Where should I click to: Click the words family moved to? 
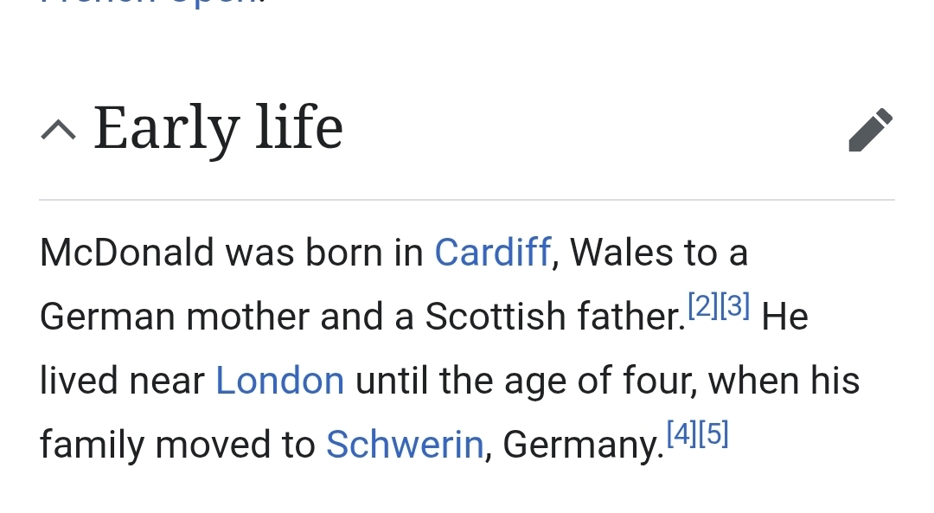177,445
